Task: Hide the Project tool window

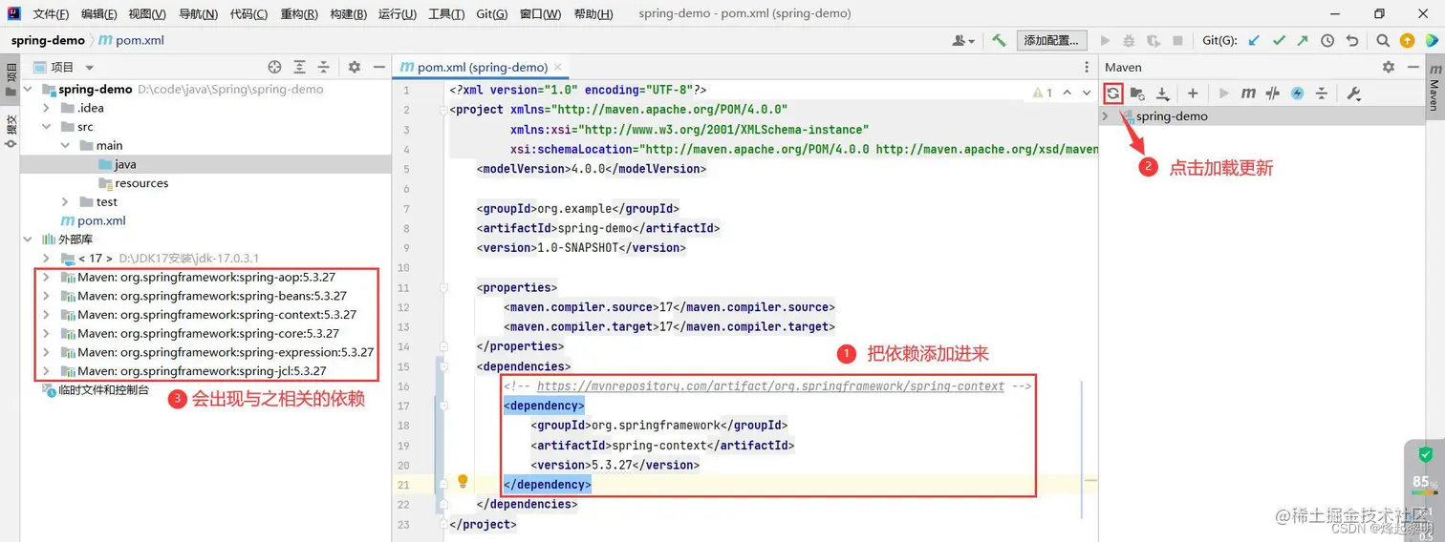Action: pyautogui.click(x=379, y=67)
